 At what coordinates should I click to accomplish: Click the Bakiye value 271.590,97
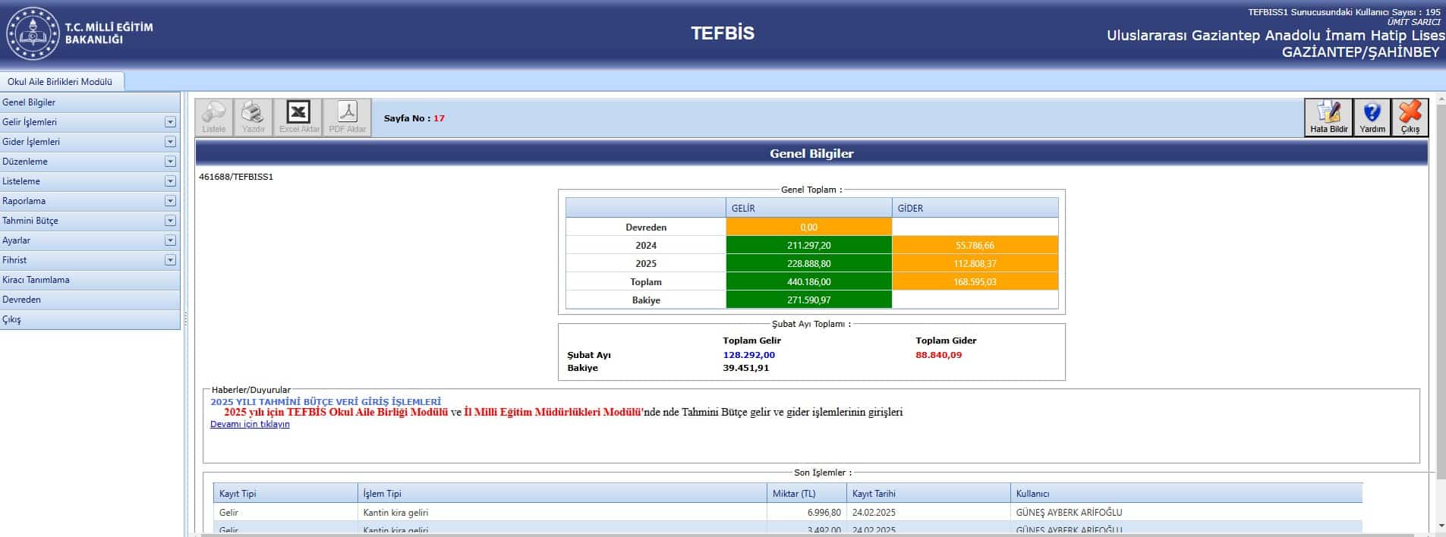808,300
